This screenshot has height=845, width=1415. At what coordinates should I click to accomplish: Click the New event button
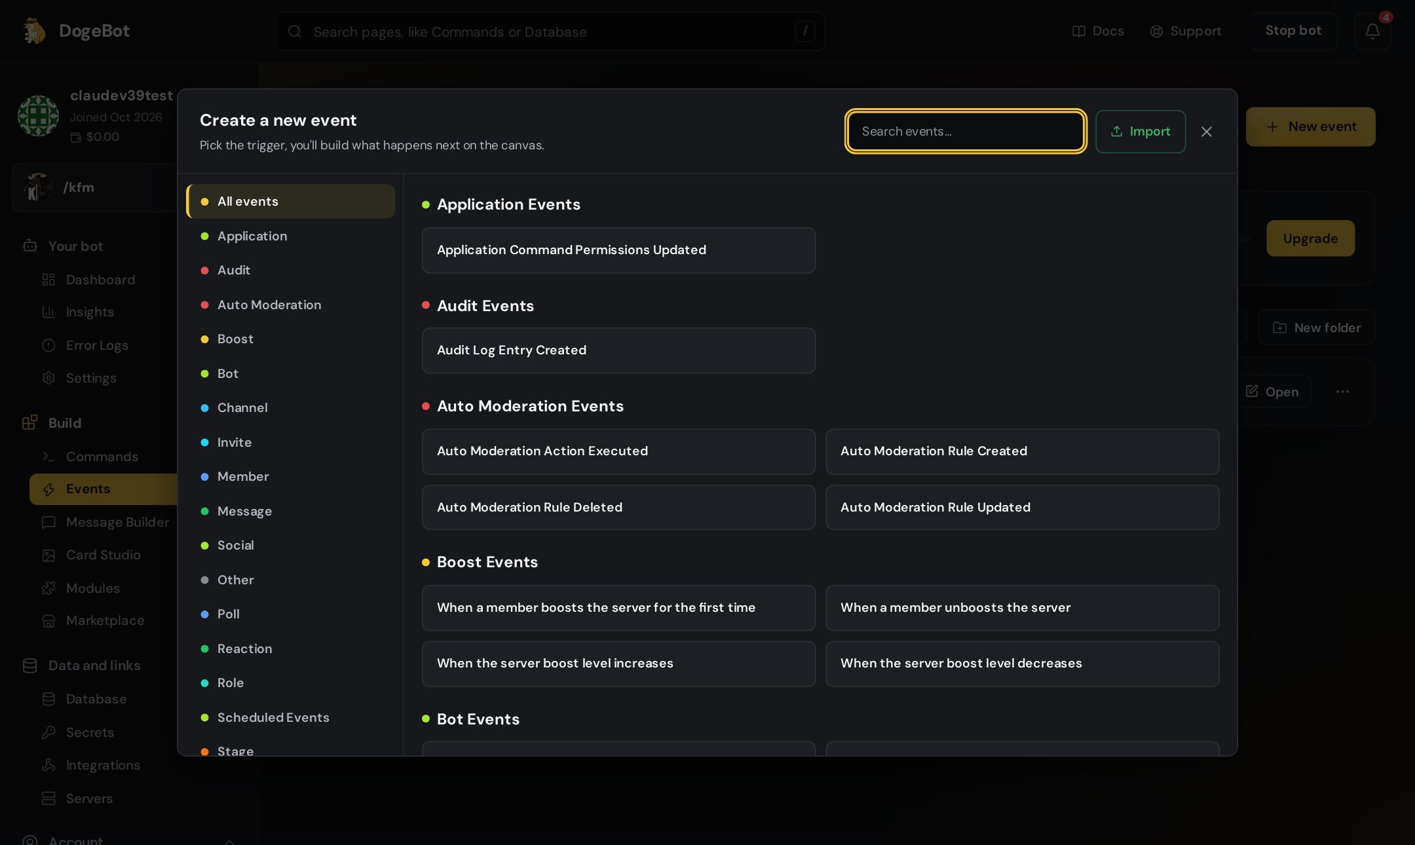pos(1310,126)
